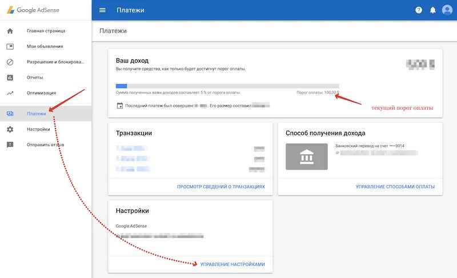Click the home icon in sidebar
The width and height of the screenshot is (457, 278).
10,31
